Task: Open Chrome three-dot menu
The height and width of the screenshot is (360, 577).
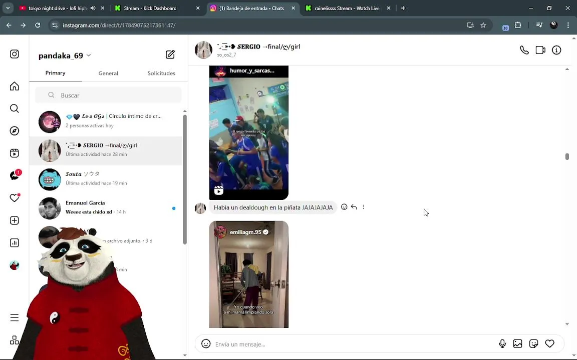Action: tap(568, 25)
